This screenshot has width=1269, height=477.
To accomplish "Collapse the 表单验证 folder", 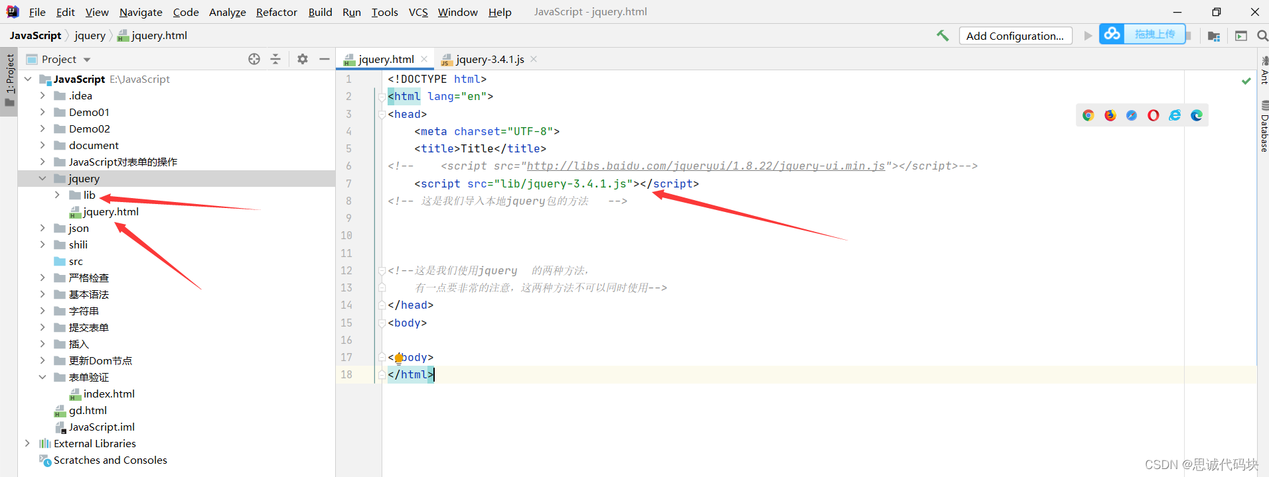I will click(x=42, y=377).
